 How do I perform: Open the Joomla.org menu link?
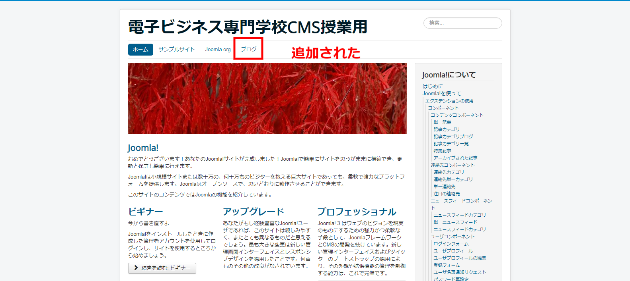coord(218,50)
